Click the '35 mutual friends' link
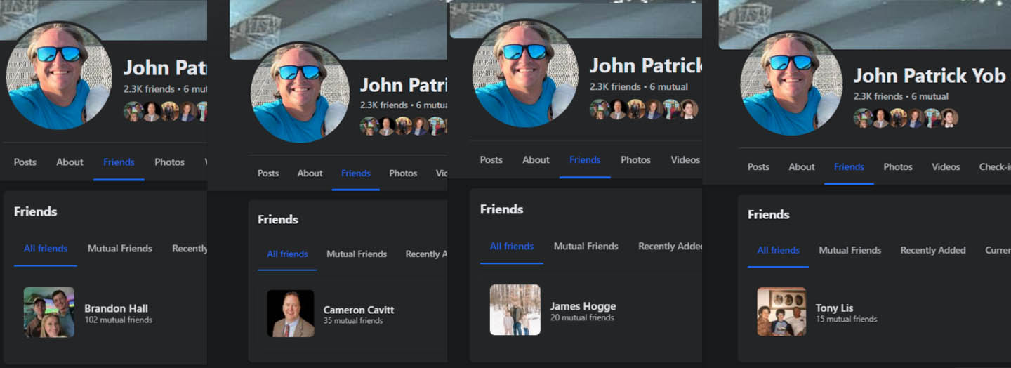The width and height of the screenshot is (1011, 368). coord(352,321)
